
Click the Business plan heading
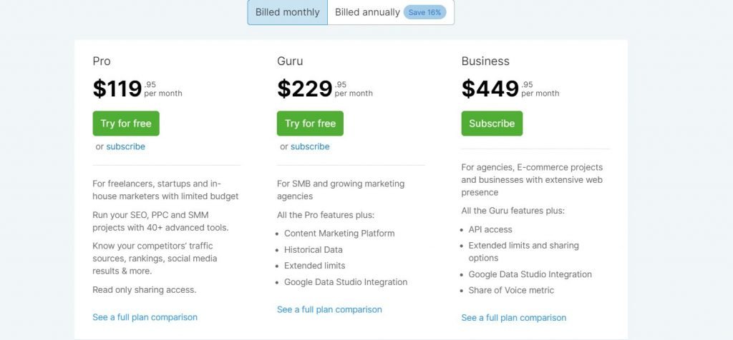(485, 61)
